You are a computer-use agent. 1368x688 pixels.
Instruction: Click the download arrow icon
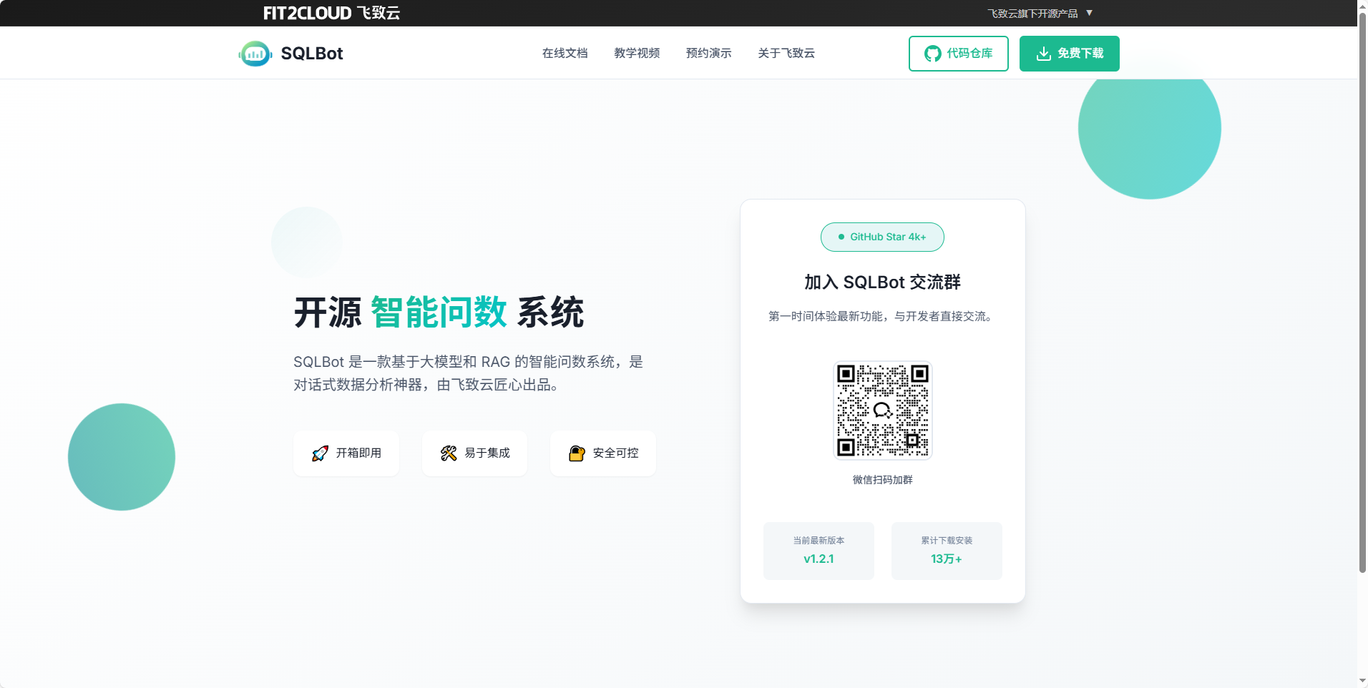[x=1044, y=54]
